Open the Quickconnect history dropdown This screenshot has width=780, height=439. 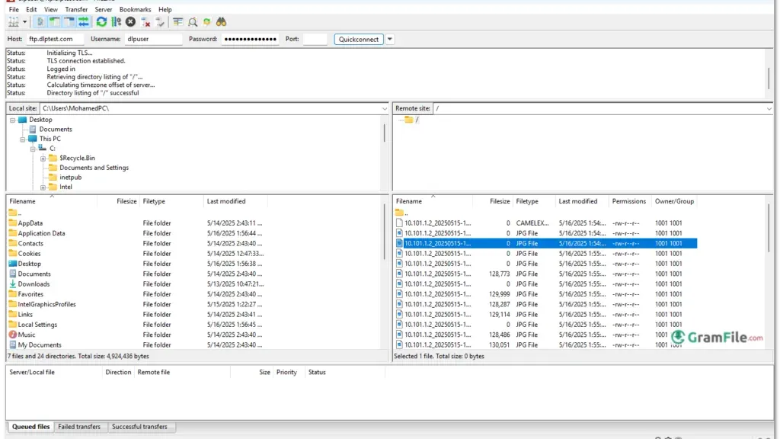(x=390, y=40)
